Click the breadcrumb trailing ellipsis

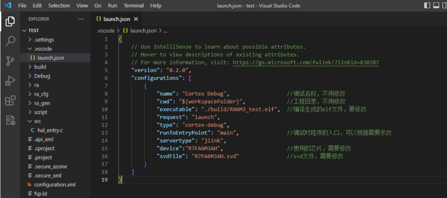click(165, 31)
